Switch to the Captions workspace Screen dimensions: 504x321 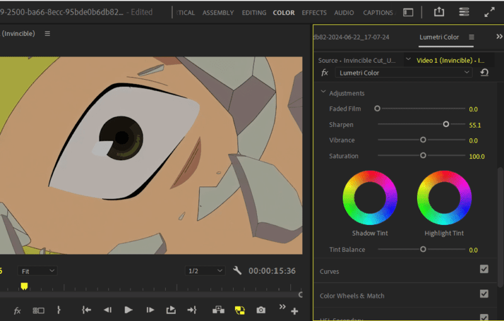[x=377, y=13]
